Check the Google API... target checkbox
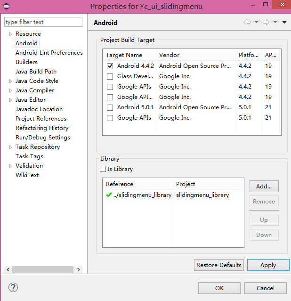Image resolution: width=291 pixels, height=301 pixels. point(110,97)
